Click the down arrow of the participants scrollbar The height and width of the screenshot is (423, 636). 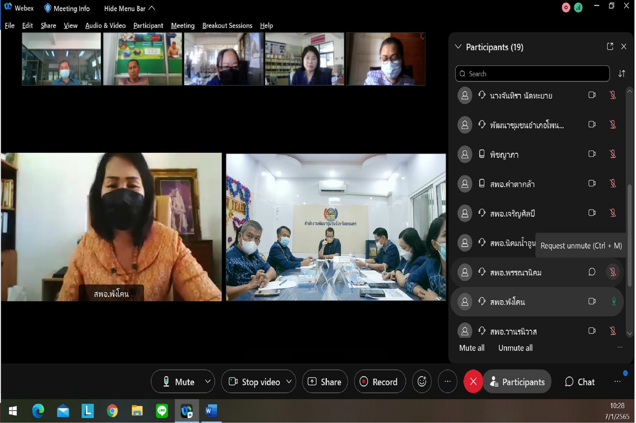[x=629, y=334]
